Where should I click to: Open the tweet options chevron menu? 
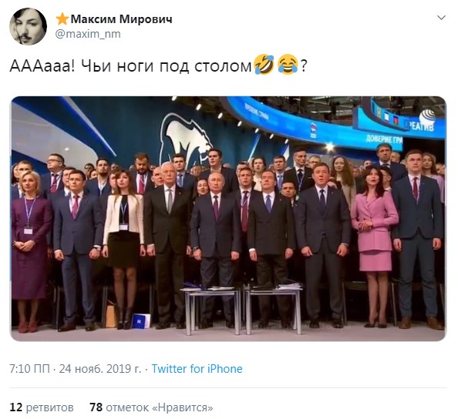441,18
